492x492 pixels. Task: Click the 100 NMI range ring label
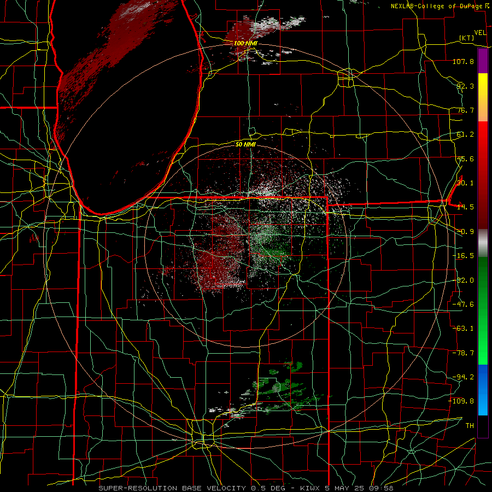point(245,43)
